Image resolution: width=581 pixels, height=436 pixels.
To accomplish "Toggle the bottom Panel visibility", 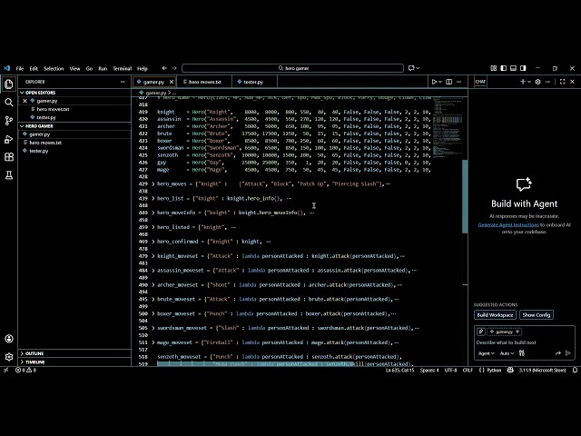I will [x=513, y=68].
